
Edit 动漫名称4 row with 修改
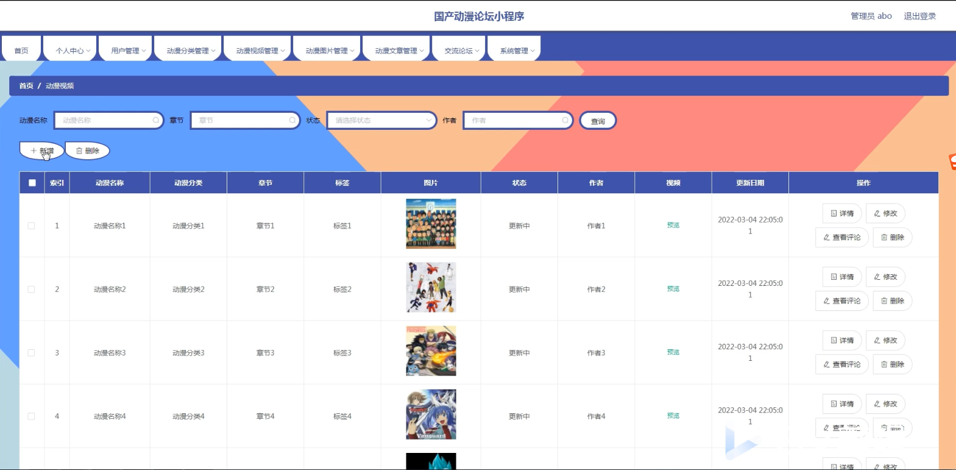(885, 404)
